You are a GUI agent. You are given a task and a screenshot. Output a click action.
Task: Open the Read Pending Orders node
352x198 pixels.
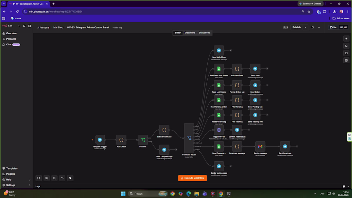pyautogui.click(x=219, y=100)
